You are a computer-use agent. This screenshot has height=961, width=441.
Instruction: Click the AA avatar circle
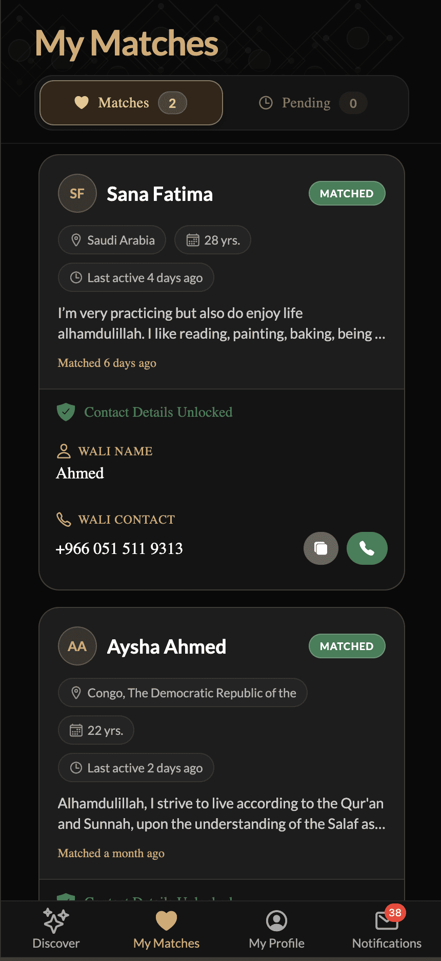(77, 646)
